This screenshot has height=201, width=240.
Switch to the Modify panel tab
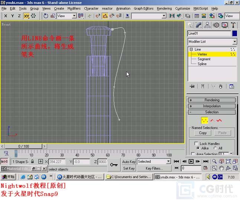[198, 25]
